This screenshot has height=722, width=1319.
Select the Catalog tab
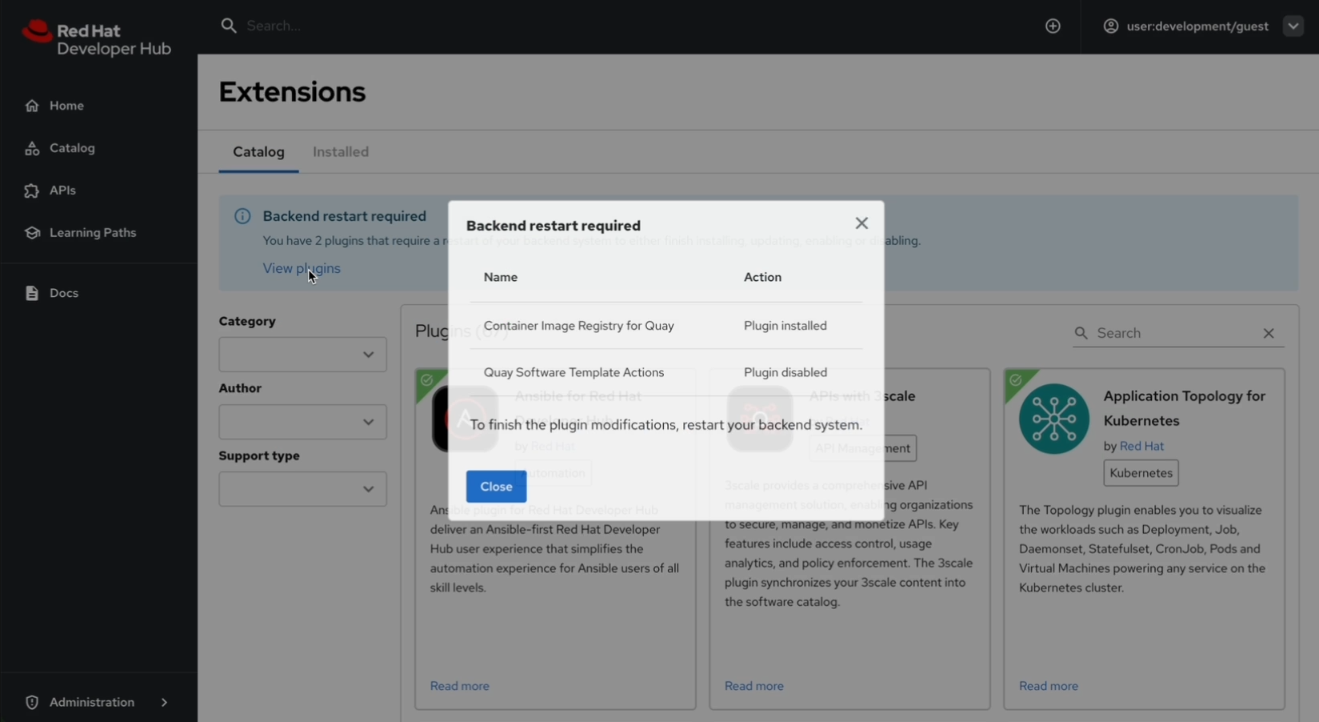258,151
